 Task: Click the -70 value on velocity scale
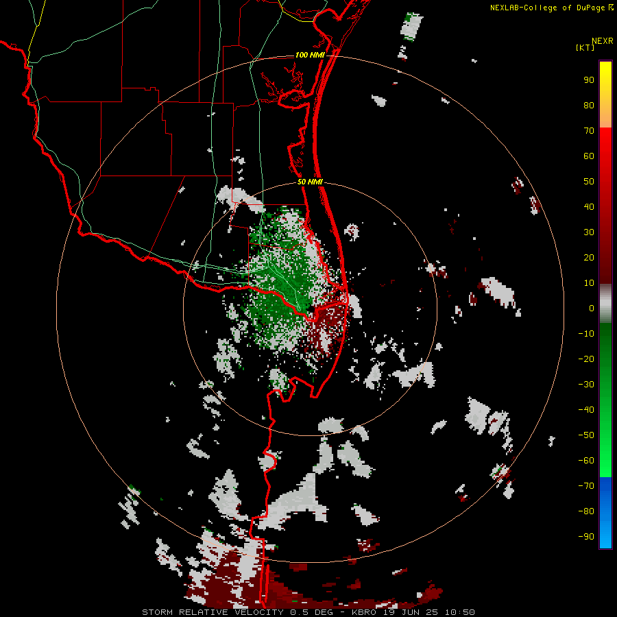[x=586, y=486]
